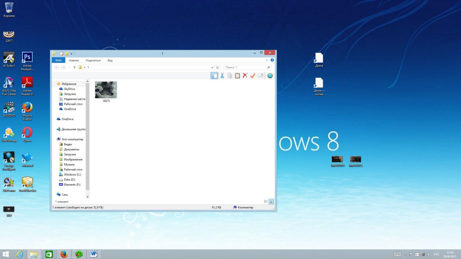This screenshot has width=461, height=259.
Task: Switch to large icons view in status bar
Action: click(x=271, y=202)
